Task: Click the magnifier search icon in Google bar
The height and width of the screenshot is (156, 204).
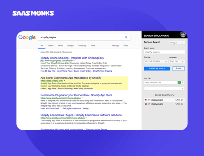Action: coord(126,37)
